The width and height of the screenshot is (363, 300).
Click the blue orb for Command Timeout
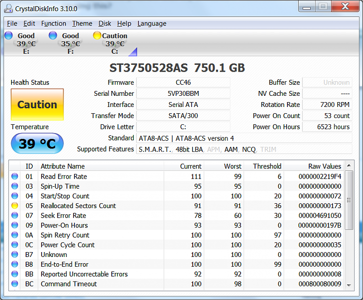click(x=15, y=284)
